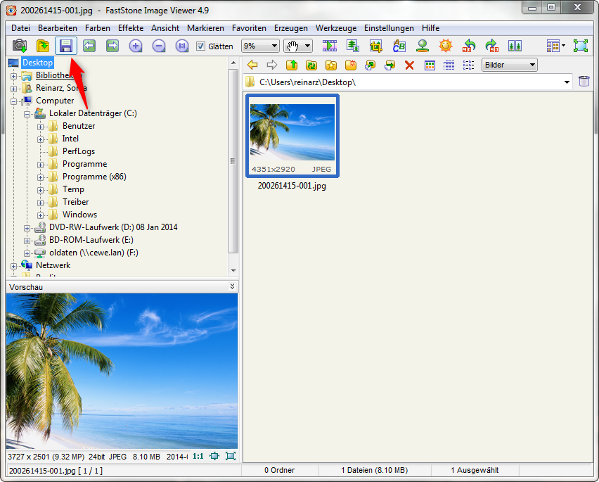Open the Recycle Bin icon beside path
The height and width of the screenshot is (482, 599).
(x=584, y=82)
